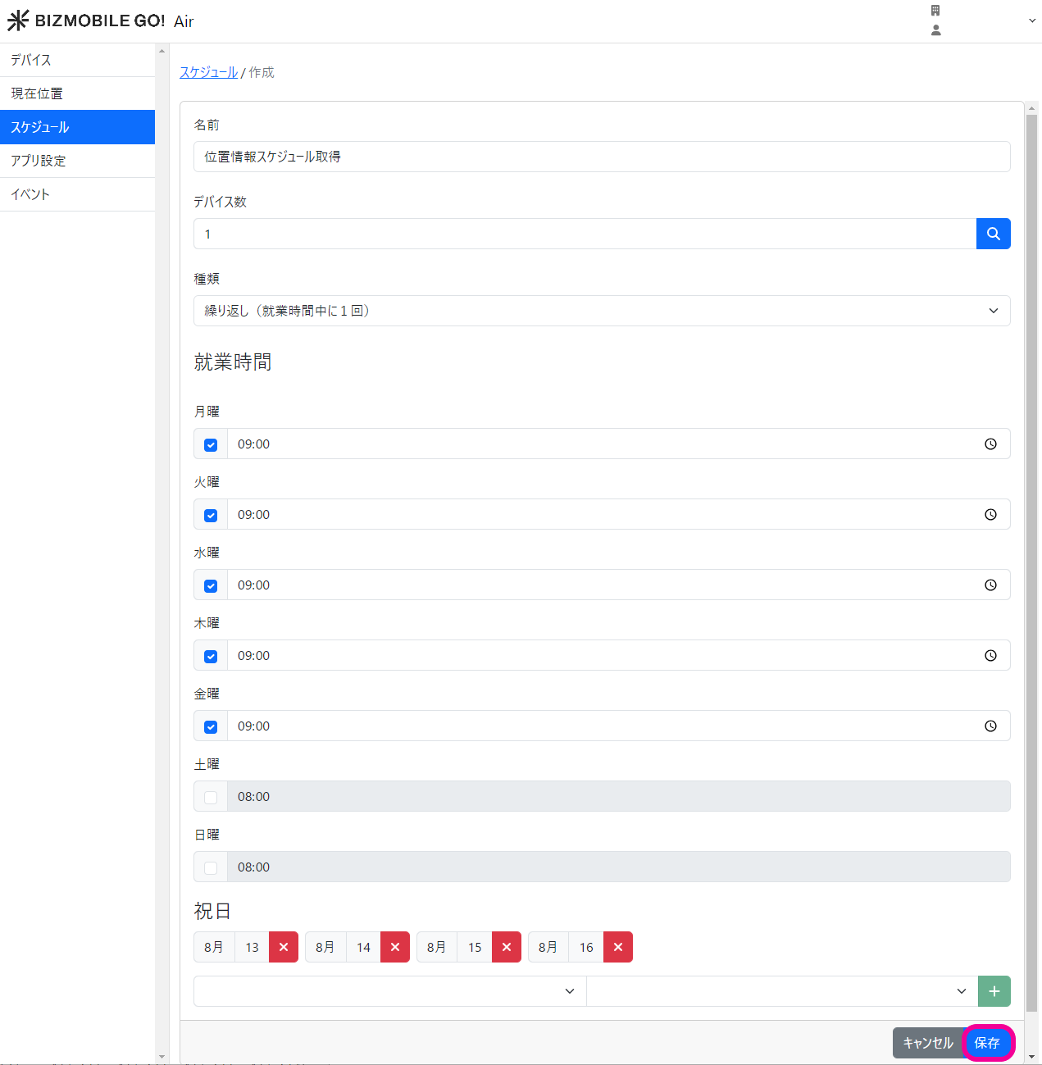This screenshot has height=1065, width=1042.
Task: Delete the 8月 15 holiday entry
Action: click(x=507, y=947)
